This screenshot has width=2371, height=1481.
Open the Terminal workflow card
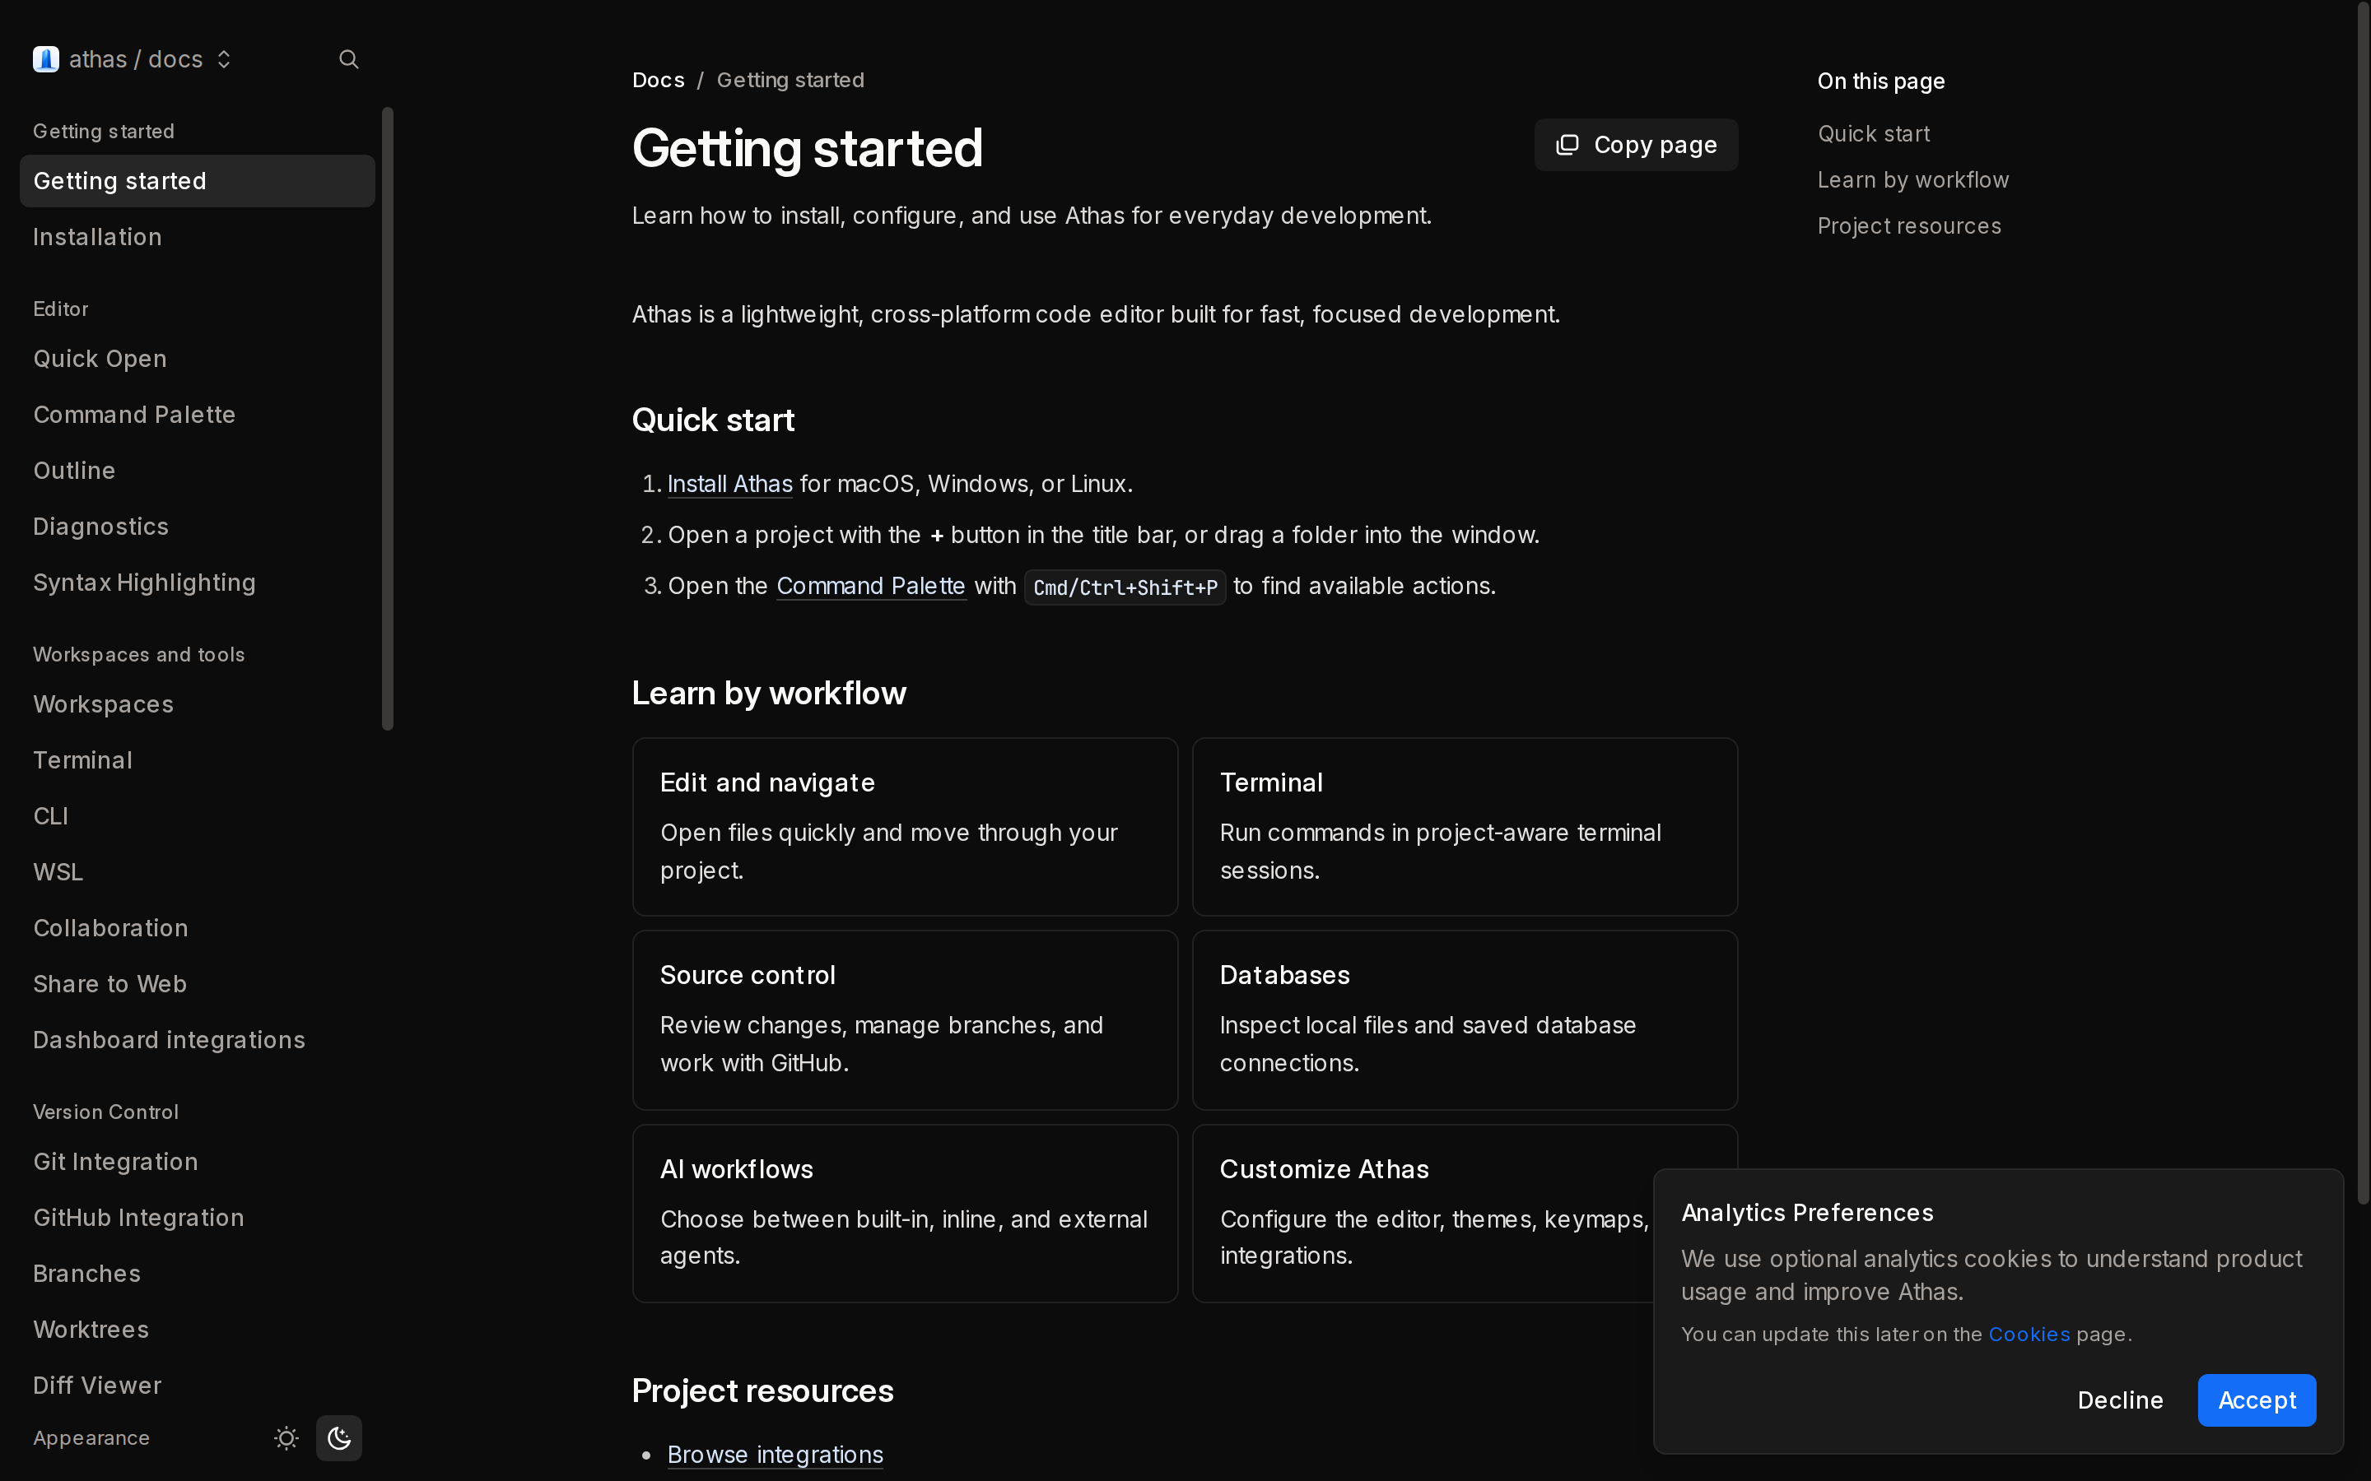tap(1465, 827)
